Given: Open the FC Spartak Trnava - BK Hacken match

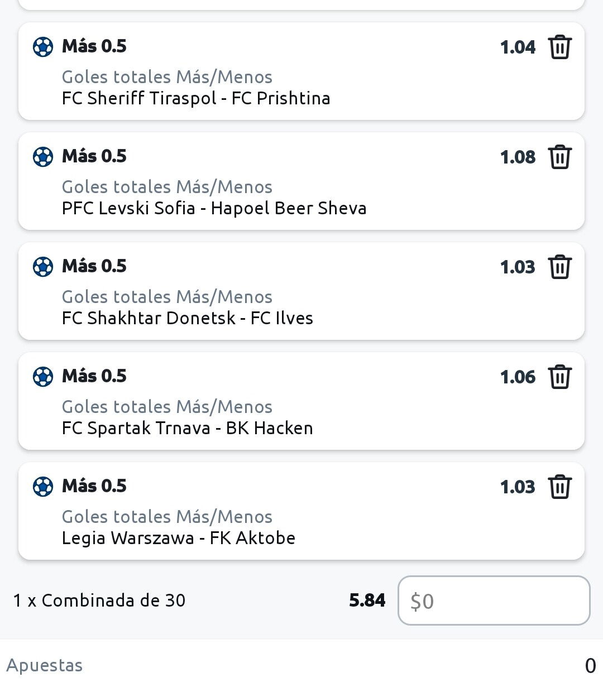Looking at the screenshot, I should pyautogui.click(x=188, y=428).
